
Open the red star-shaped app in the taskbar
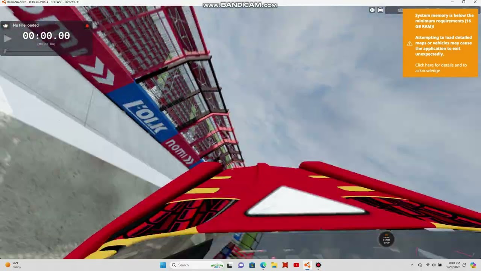tap(285, 265)
